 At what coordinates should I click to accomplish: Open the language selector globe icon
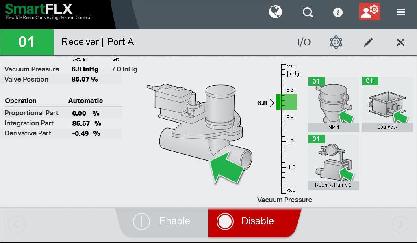[276, 12]
